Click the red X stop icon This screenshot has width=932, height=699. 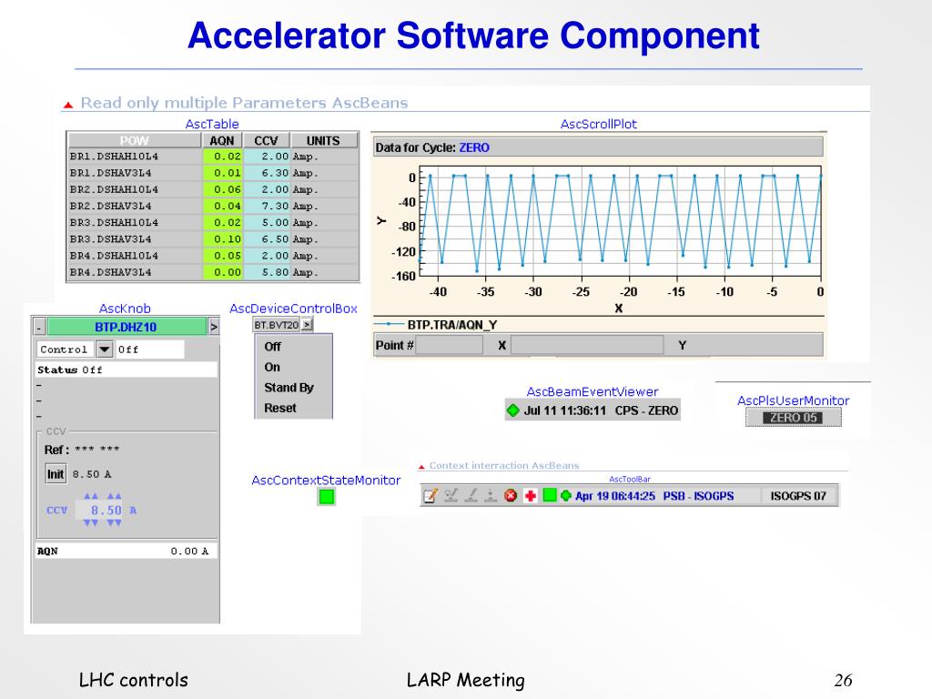tap(511, 496)
